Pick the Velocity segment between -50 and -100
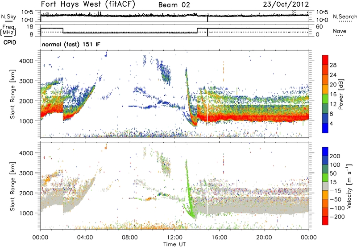This screenshot has width=357, height=247. coord(325,203)
